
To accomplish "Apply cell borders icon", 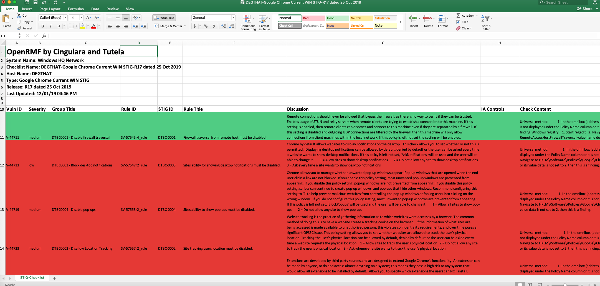I will pyautogui.click(x=71, y=26).
